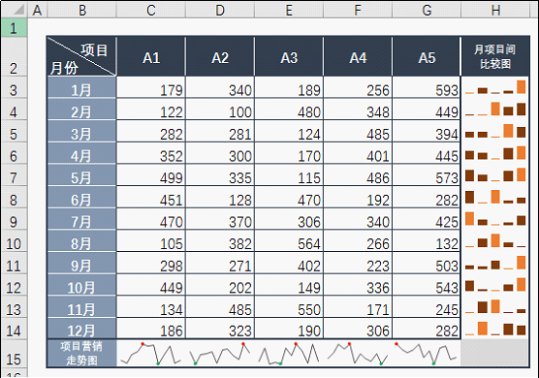Select the sparkline trend chart under A5
This screenshot has width=539, height=378.
pyautogui.click(x=427, y=354)
